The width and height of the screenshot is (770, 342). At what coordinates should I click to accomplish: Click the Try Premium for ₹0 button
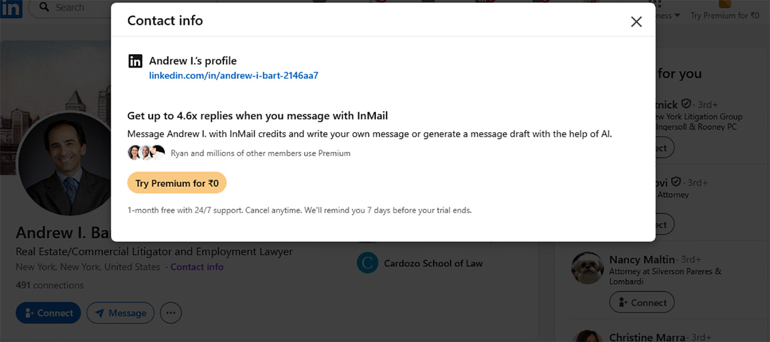click(x=177, y=183)
